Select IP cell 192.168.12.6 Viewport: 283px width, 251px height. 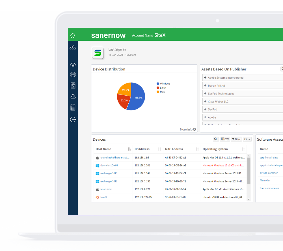[x=142, y=158]
